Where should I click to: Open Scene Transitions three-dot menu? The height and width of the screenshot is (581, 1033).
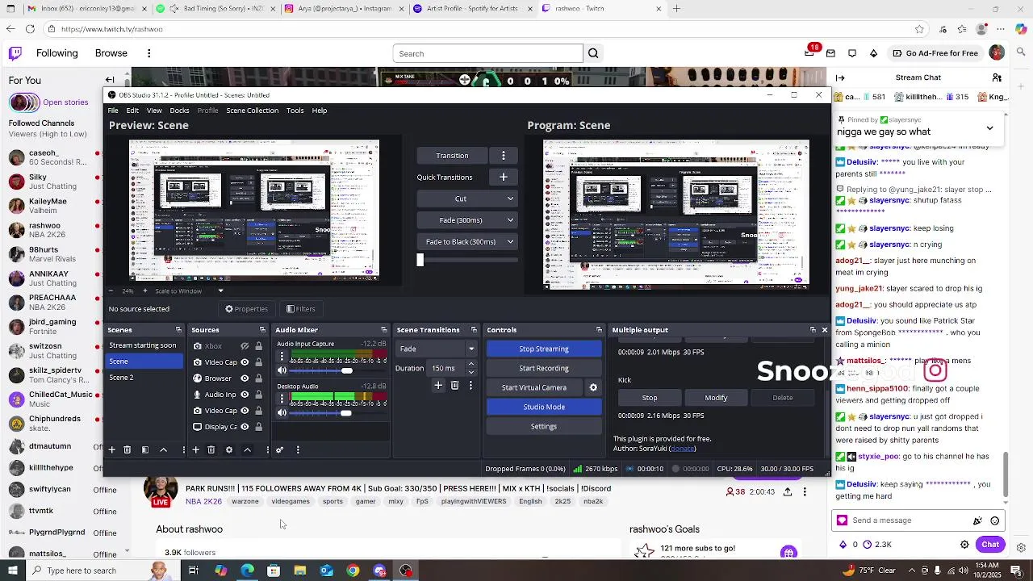pos(470,386)
